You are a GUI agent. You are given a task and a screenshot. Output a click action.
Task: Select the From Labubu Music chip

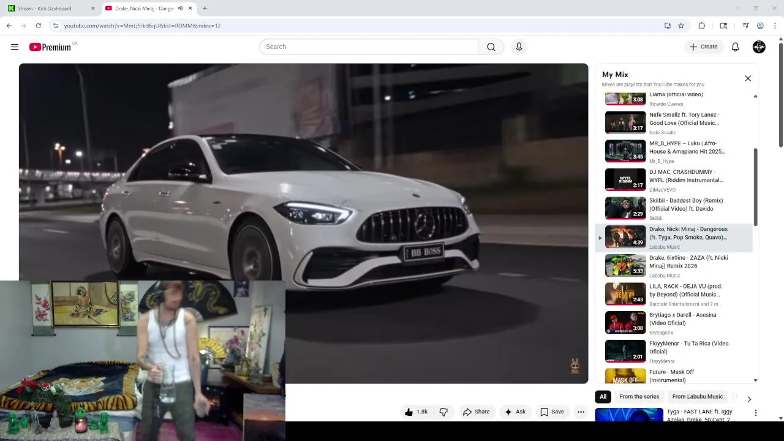tap(698, 397)
